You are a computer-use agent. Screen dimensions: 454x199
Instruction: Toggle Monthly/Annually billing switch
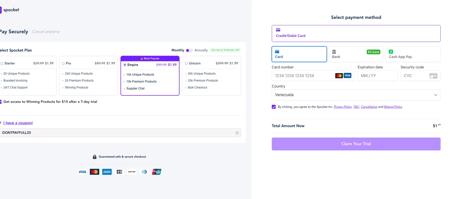[189, 50]
